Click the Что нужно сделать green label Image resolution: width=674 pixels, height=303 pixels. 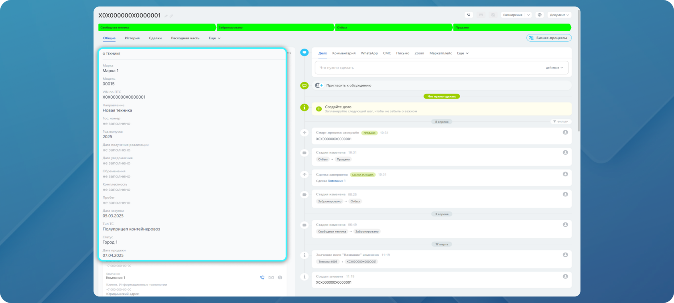coord(442,96)
